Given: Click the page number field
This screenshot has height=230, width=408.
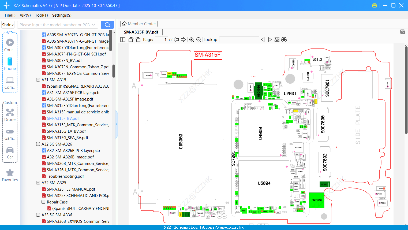Looking at the screenshot, I should tap(162, 40).
